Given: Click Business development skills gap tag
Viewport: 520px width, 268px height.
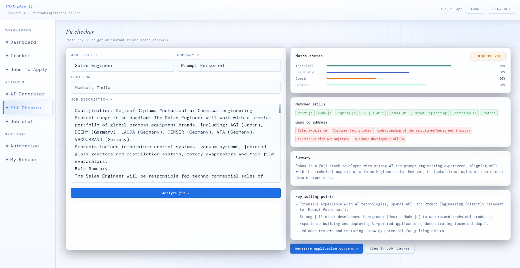Looking at the screenshot, I should pyautogui.click(x=379, y=139).
